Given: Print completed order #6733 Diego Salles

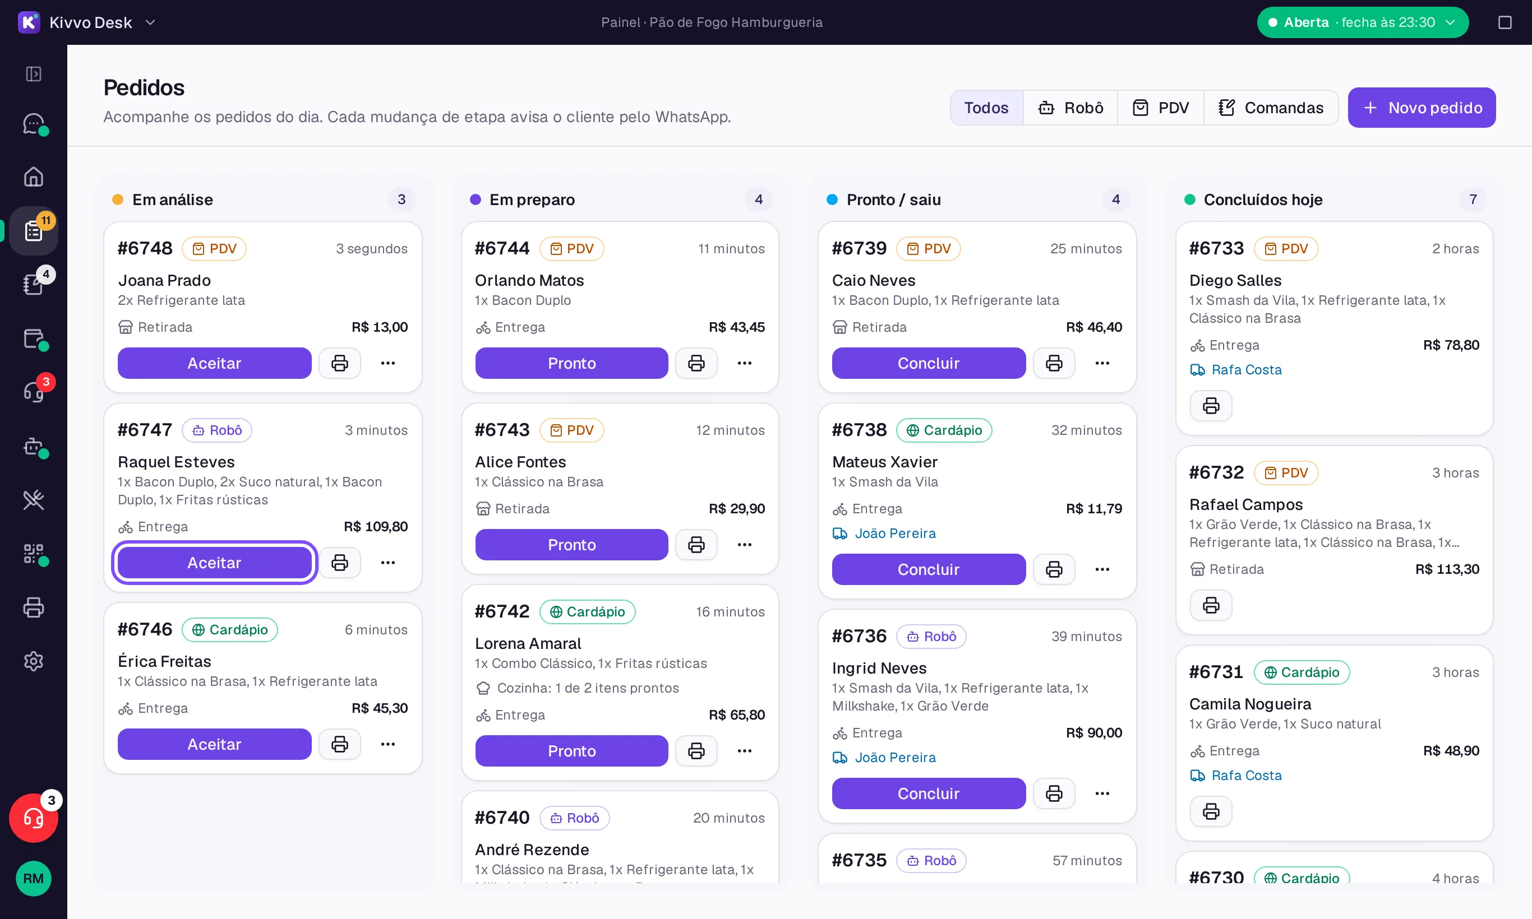Looking at the screenshot, I should [1211, 406].
